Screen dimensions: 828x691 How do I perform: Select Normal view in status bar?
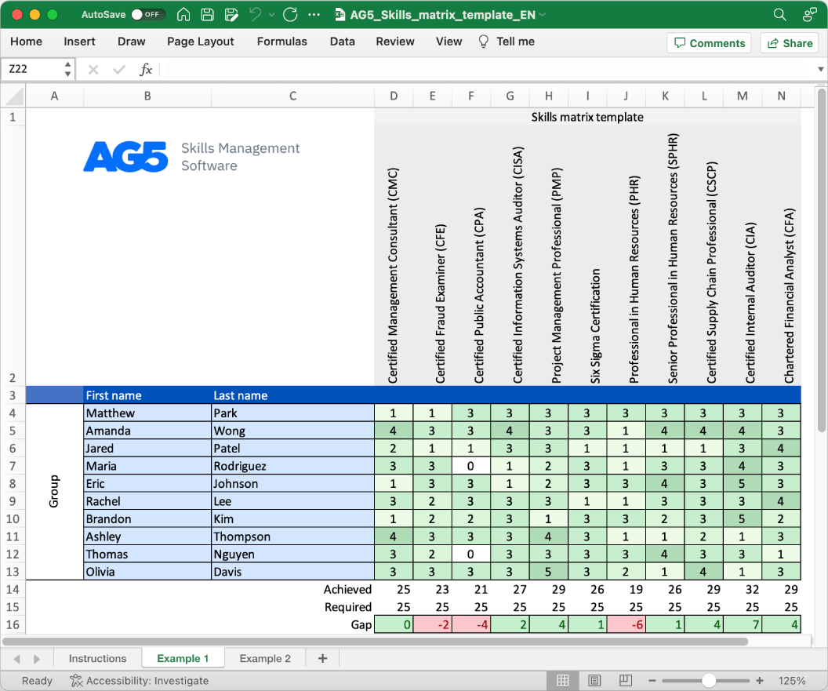(563, 681)
